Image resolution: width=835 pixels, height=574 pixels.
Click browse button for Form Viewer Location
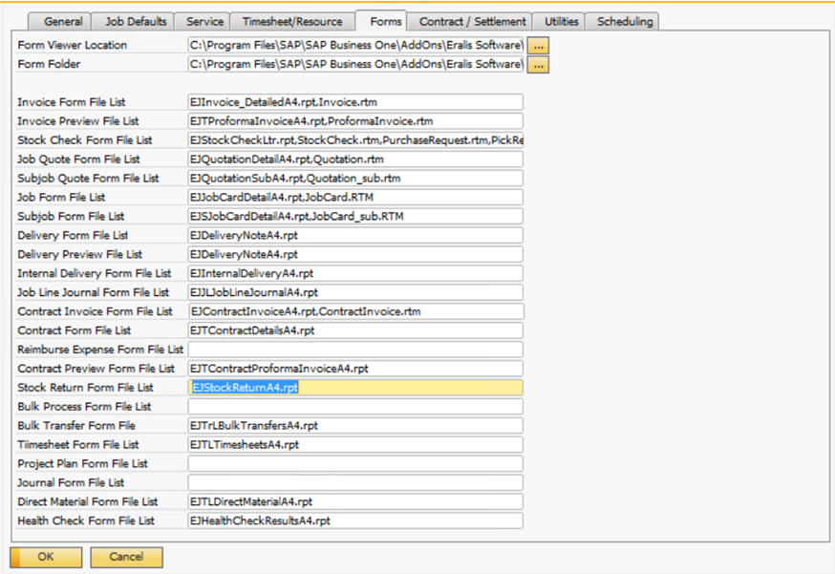[539, 46]
